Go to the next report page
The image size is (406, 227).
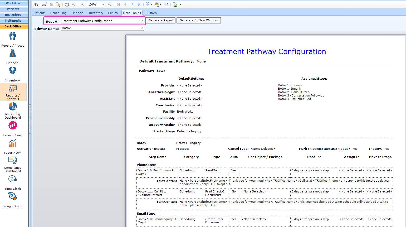pyautogui.click(x=132, y=4)
